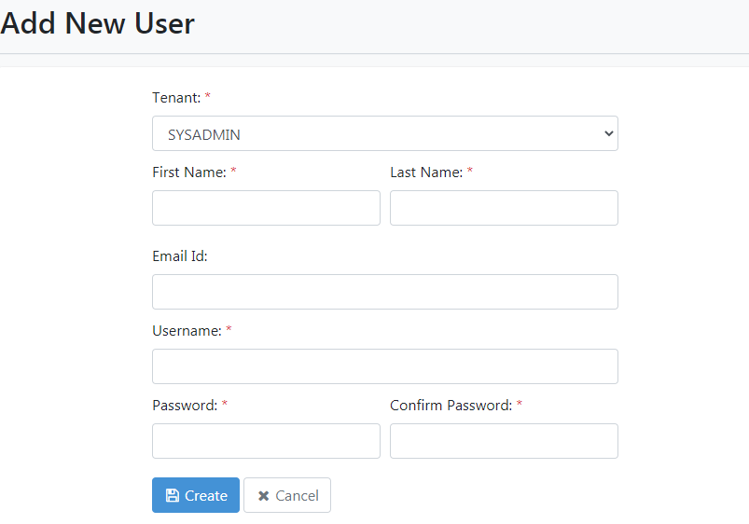Click the Tenant field label
Viewport: 749px width, 524px height.
point(176,98)
